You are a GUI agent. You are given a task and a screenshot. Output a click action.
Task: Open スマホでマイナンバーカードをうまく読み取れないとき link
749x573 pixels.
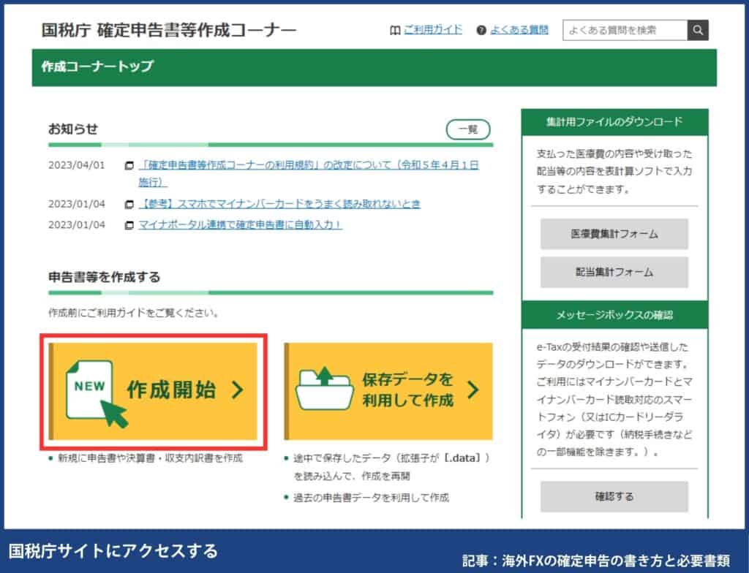(279, 204)
